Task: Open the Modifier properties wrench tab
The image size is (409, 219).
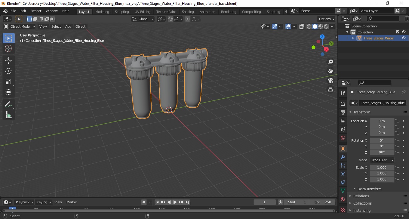Action: pos(343,157)
